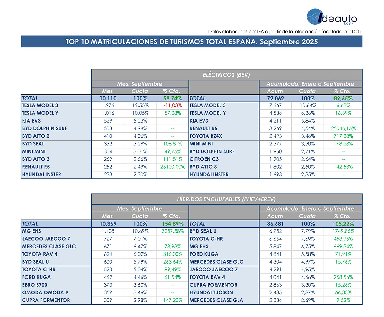Screen dimensions: 384x317
Task: Select the ELÉCTRICOS (BEV) table header
Action: coord(226,75)
